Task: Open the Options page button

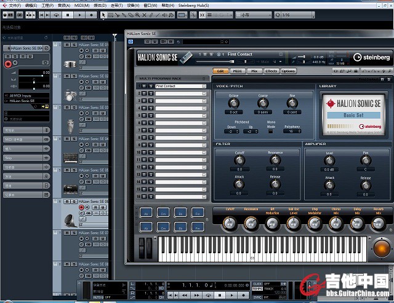Action: pos(288,71)
